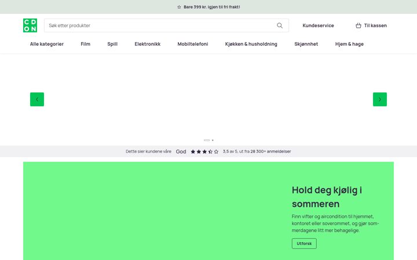
Task: Select the second carousel dot indicator
Action: click(213, 140)
